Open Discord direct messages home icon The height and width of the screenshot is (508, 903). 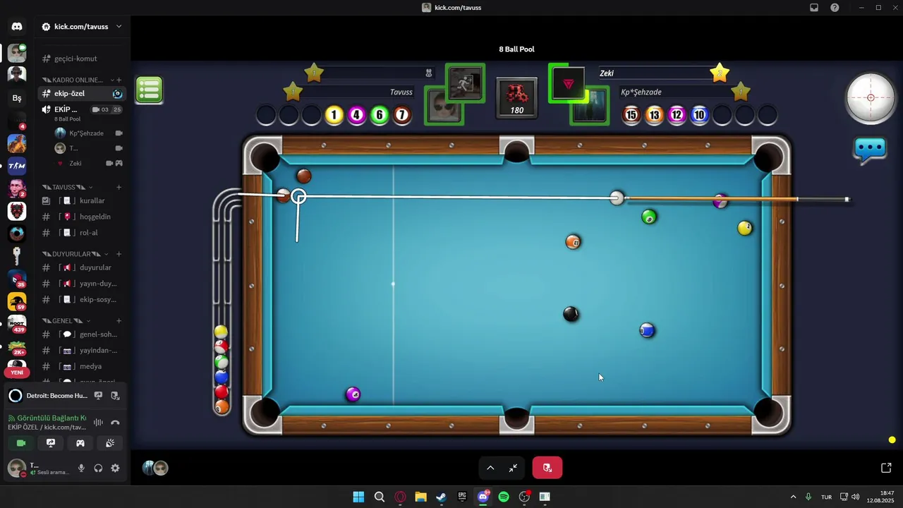click(17, 27)
